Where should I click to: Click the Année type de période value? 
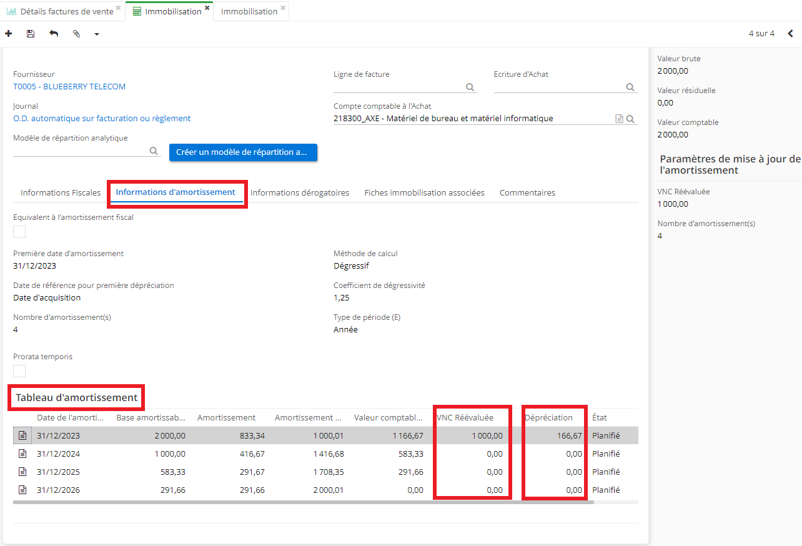(x=345, y=330)
